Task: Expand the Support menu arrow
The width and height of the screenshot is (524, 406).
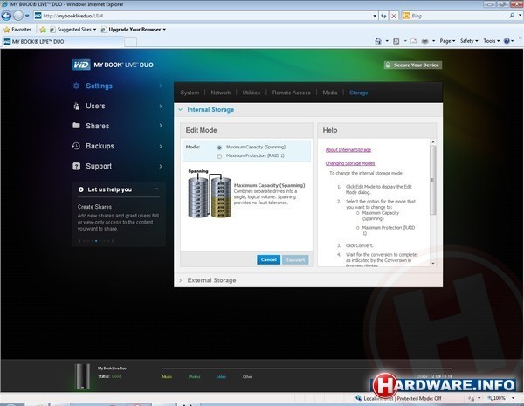Action: click(161, 166)
